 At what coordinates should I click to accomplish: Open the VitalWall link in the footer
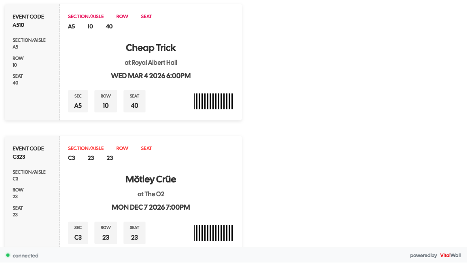tap(450, 255)
